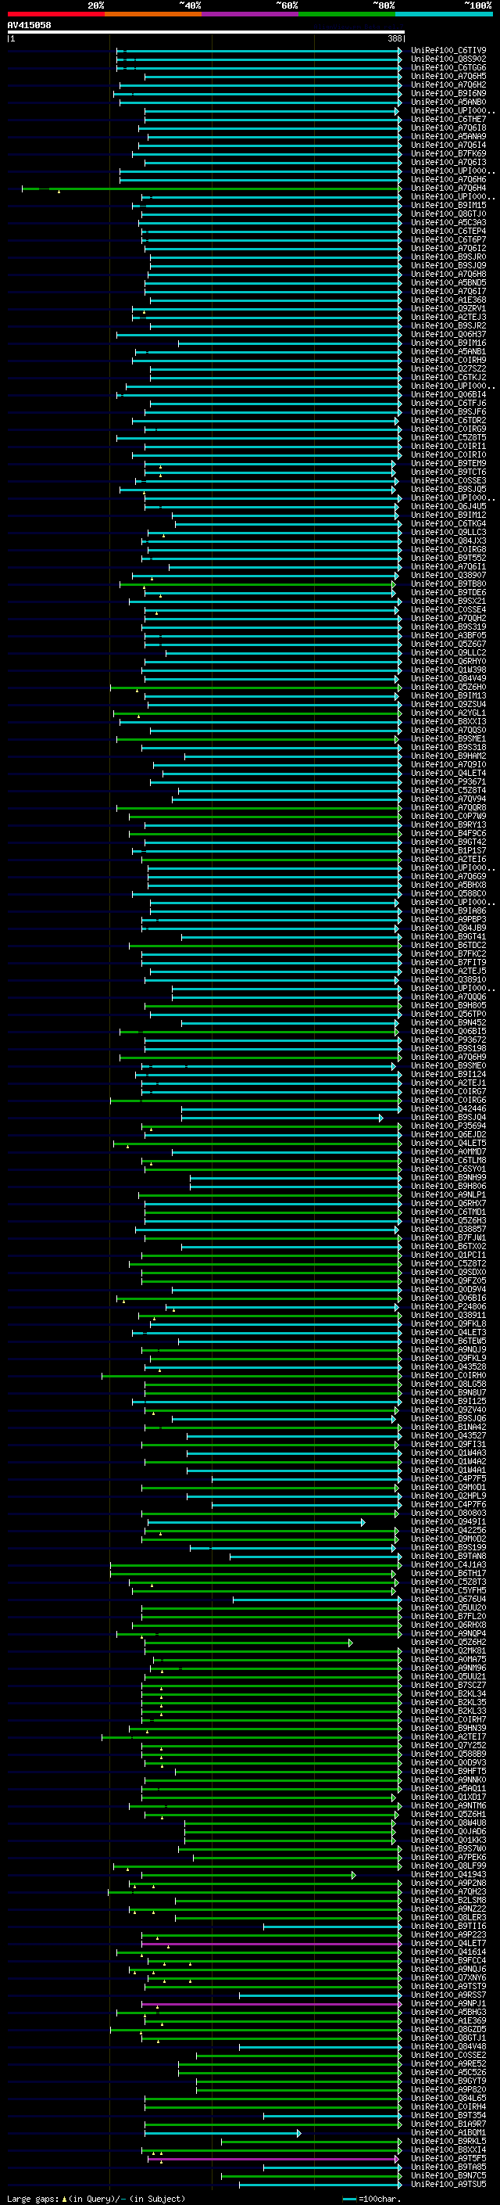500x2205 pixels.
Task: Click label UniRef100_A7Q6H4
Action: point(448,189)
